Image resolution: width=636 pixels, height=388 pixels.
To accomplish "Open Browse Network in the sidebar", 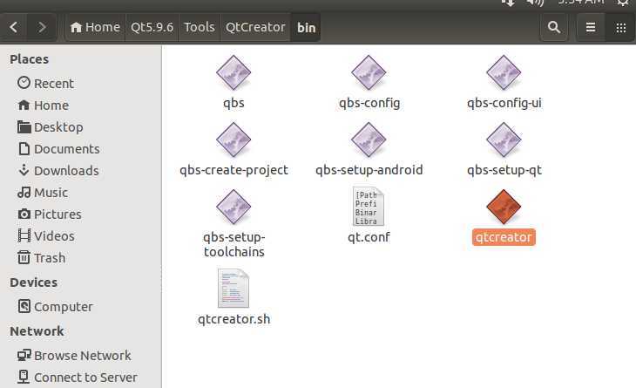I will (x=74, y=355).
